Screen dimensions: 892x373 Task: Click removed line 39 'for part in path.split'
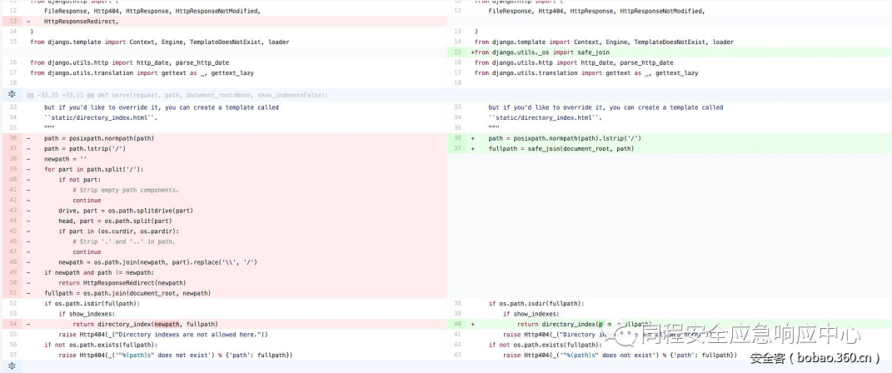pos(93,169)
